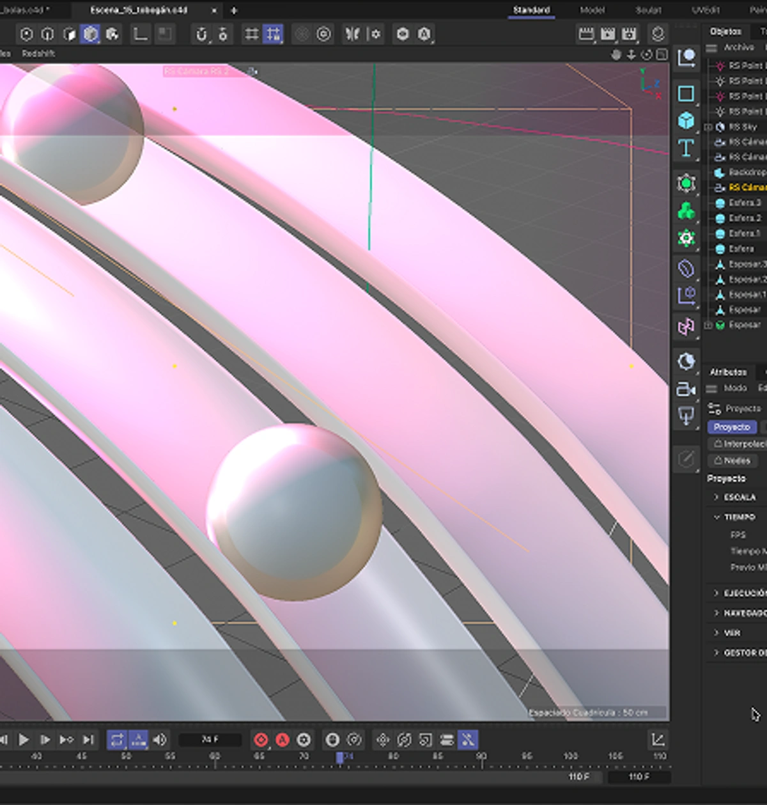Select the green MoGraph cloner icon
Viewport: 767px width, 805px height.
click(686, 210)
